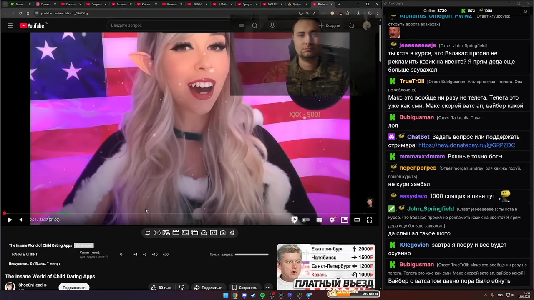Open the ShoeOnHead channel link

click(x=30, y=285)
